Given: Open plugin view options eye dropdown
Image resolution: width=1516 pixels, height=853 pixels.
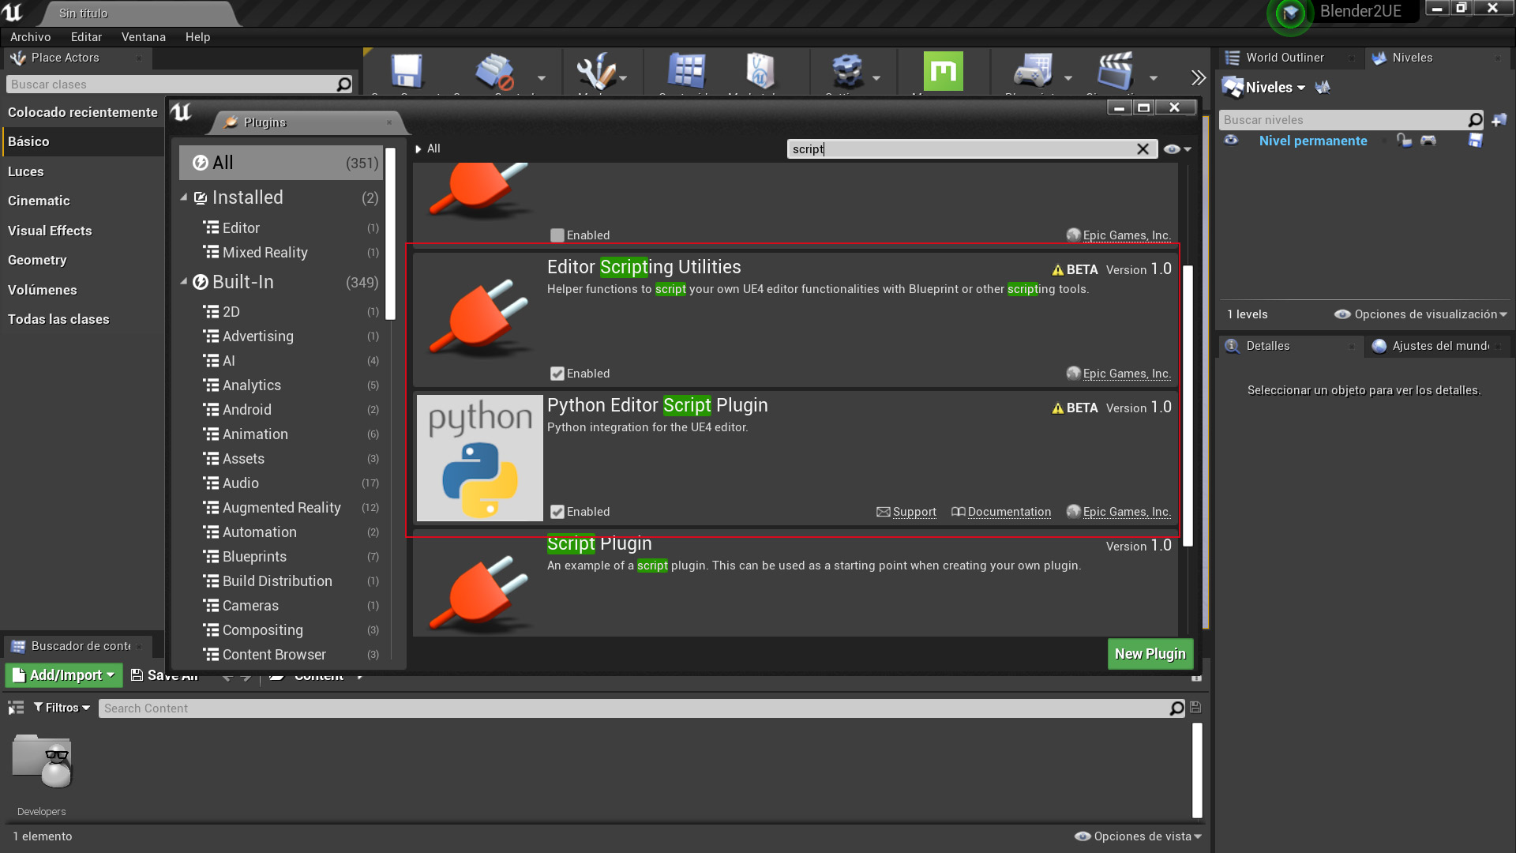Looking at the screenshot, I should [1177, 149].
